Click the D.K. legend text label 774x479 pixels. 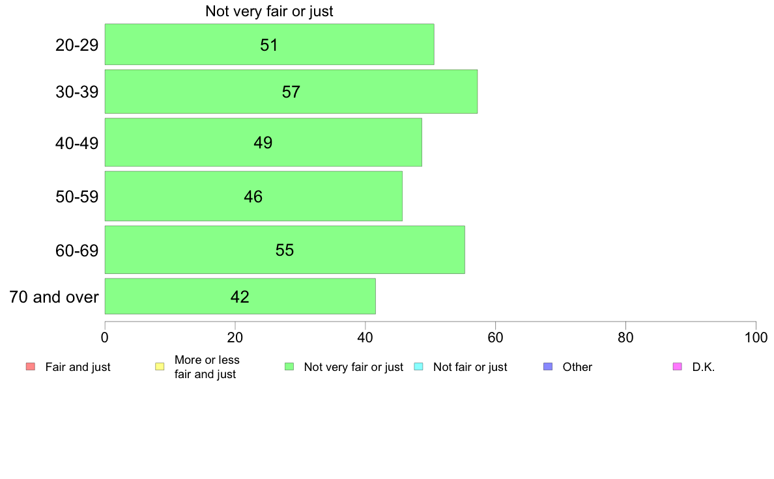[703, 367]
